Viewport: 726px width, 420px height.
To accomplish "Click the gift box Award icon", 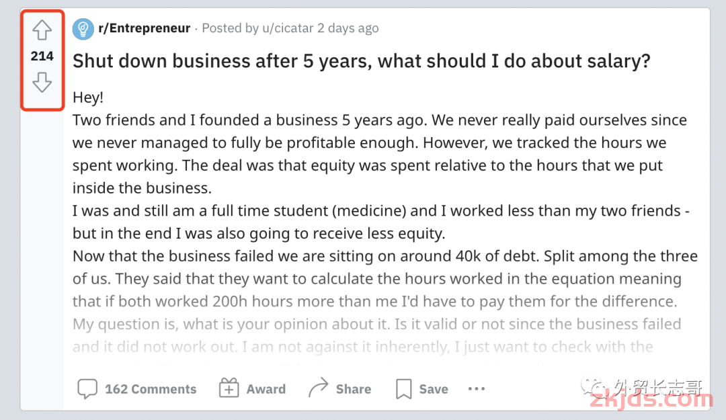I will 229,388.
